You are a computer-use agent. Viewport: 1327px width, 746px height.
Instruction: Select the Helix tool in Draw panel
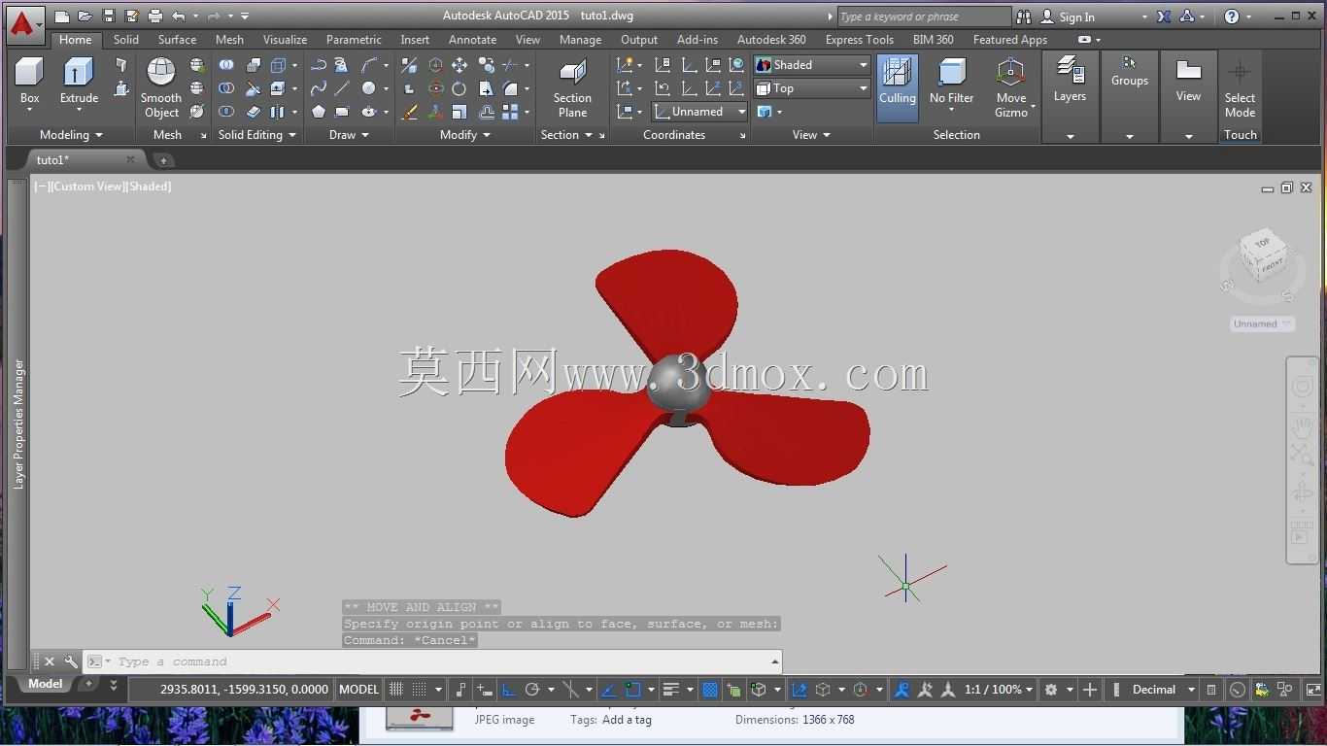coord(342,65)
